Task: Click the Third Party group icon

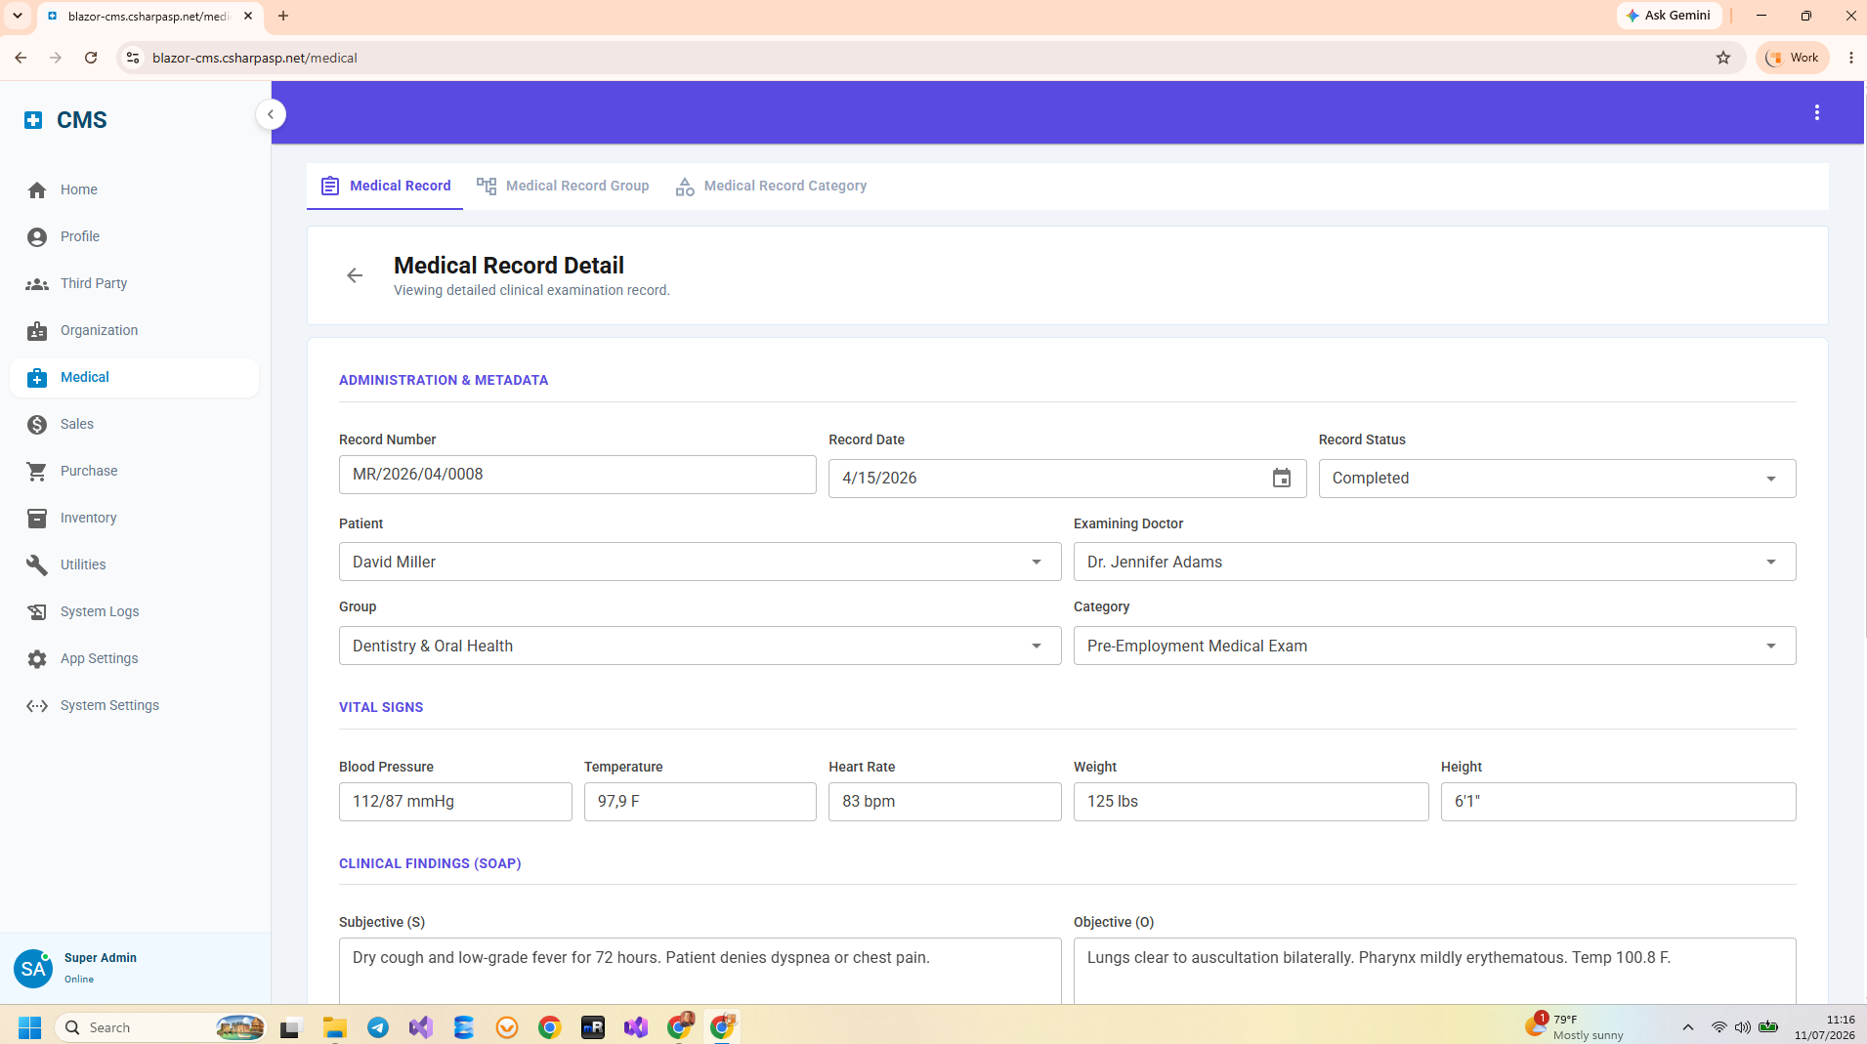Action: point(37,284)
